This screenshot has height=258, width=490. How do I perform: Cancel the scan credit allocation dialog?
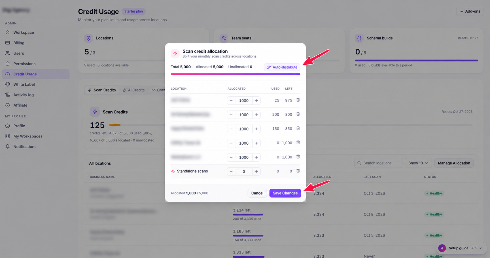click(x=257, y=193)
